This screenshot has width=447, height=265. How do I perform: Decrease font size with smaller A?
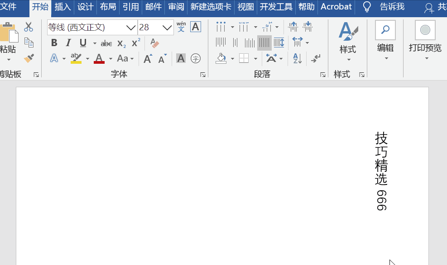tap(163, 58)
